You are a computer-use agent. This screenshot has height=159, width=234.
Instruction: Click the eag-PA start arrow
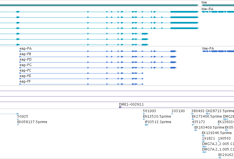click(20, 51)
